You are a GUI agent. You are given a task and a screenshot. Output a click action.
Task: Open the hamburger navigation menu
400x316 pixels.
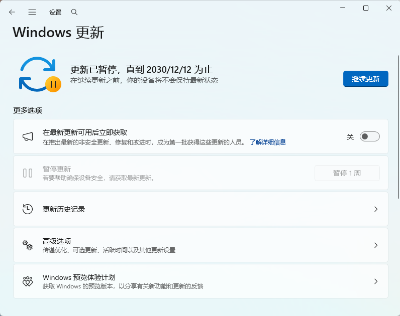pyautogui.click(x=32, y=12)
